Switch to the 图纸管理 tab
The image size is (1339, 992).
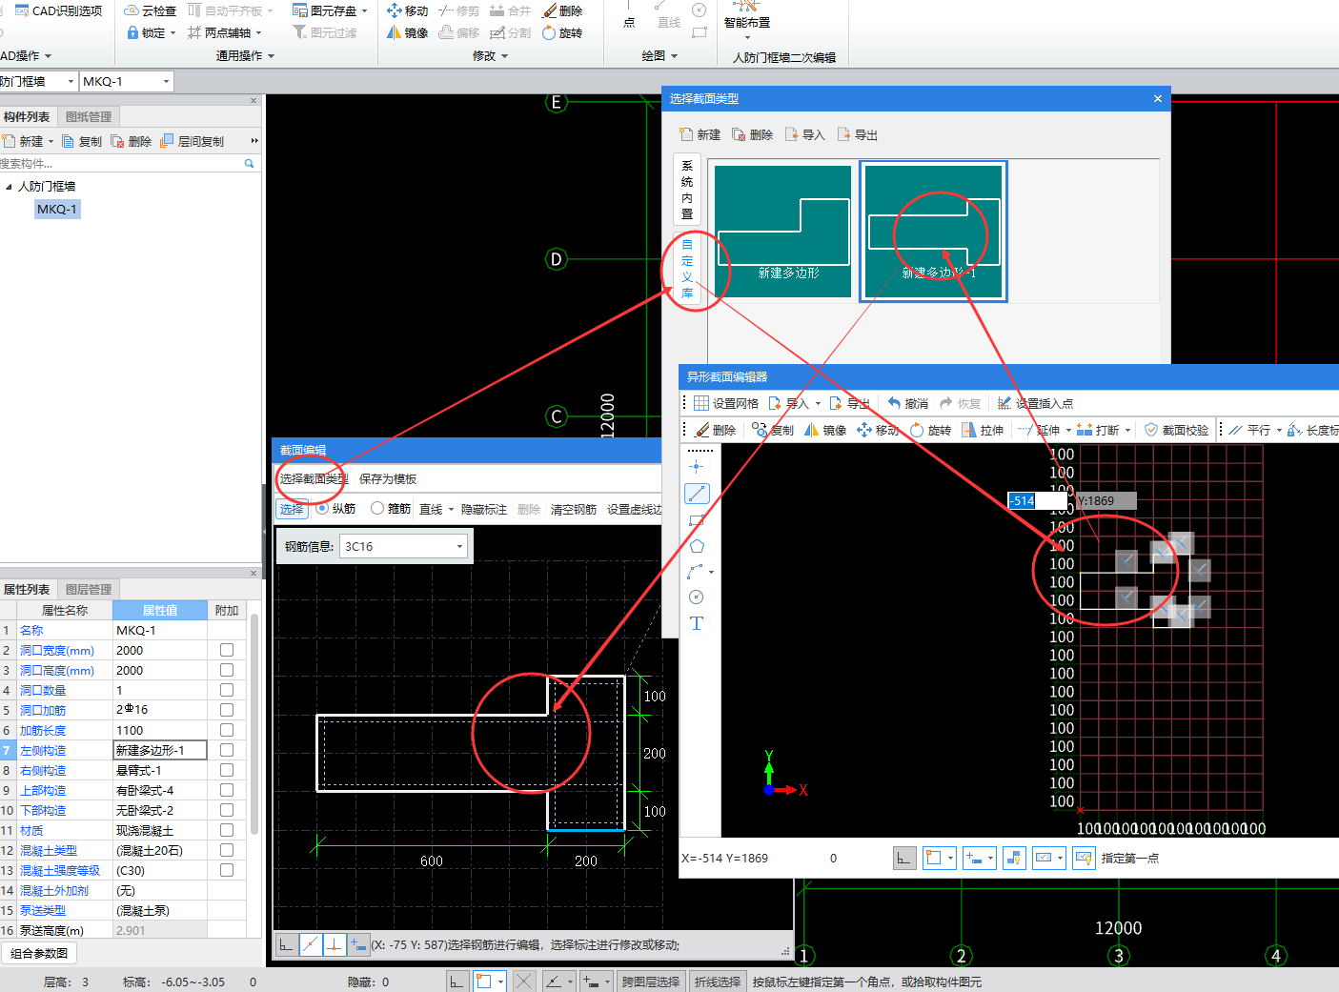click(89, 116)
